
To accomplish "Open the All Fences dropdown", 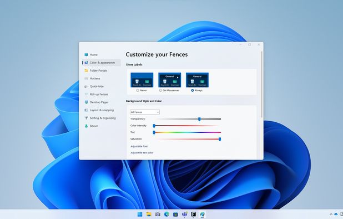I will [x=145, y=112].
